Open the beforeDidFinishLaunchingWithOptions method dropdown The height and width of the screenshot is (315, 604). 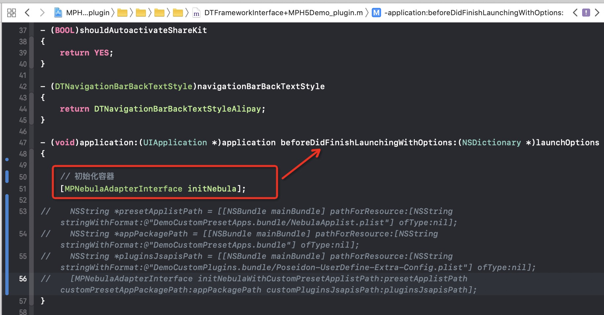[x=474, y=13]
